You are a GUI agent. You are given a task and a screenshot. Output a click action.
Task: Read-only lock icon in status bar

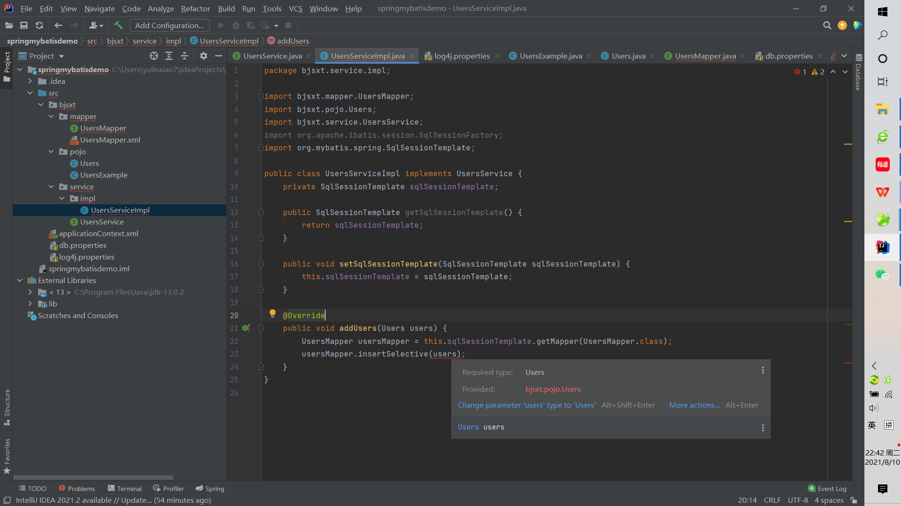pos(854,500)
